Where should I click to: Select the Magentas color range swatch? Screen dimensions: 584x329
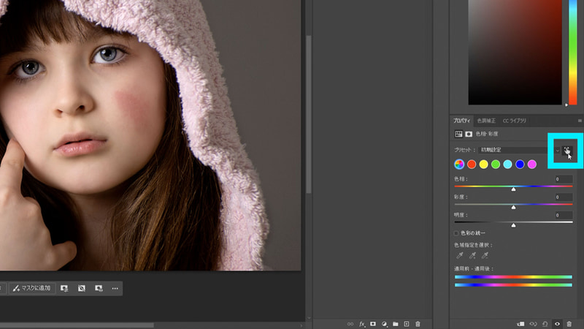tap(532, 164)
